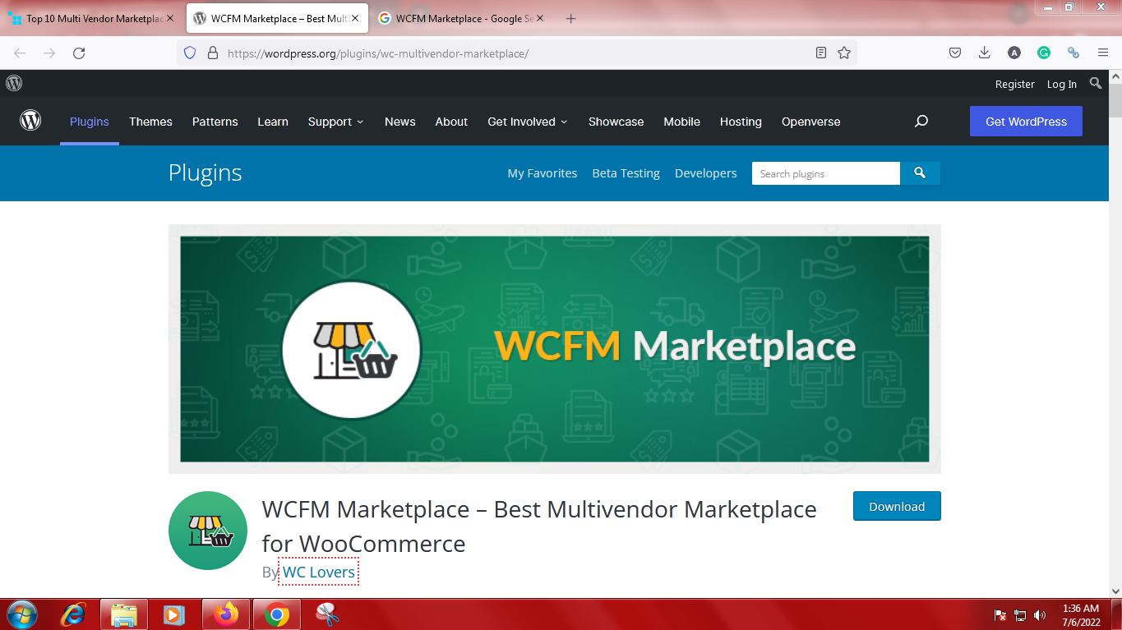
Task: Open the News menu item
Action: point(400,122)
